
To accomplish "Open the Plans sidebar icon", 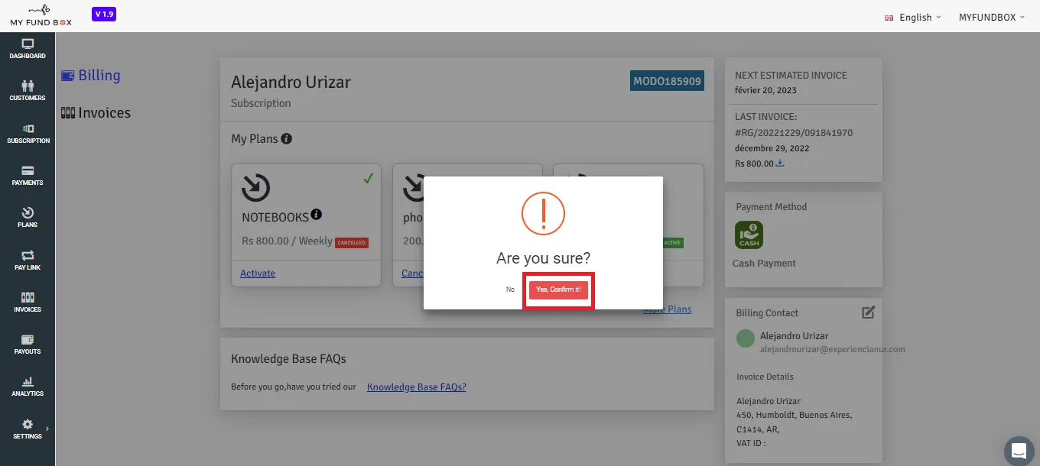I will tap(28, 212).
